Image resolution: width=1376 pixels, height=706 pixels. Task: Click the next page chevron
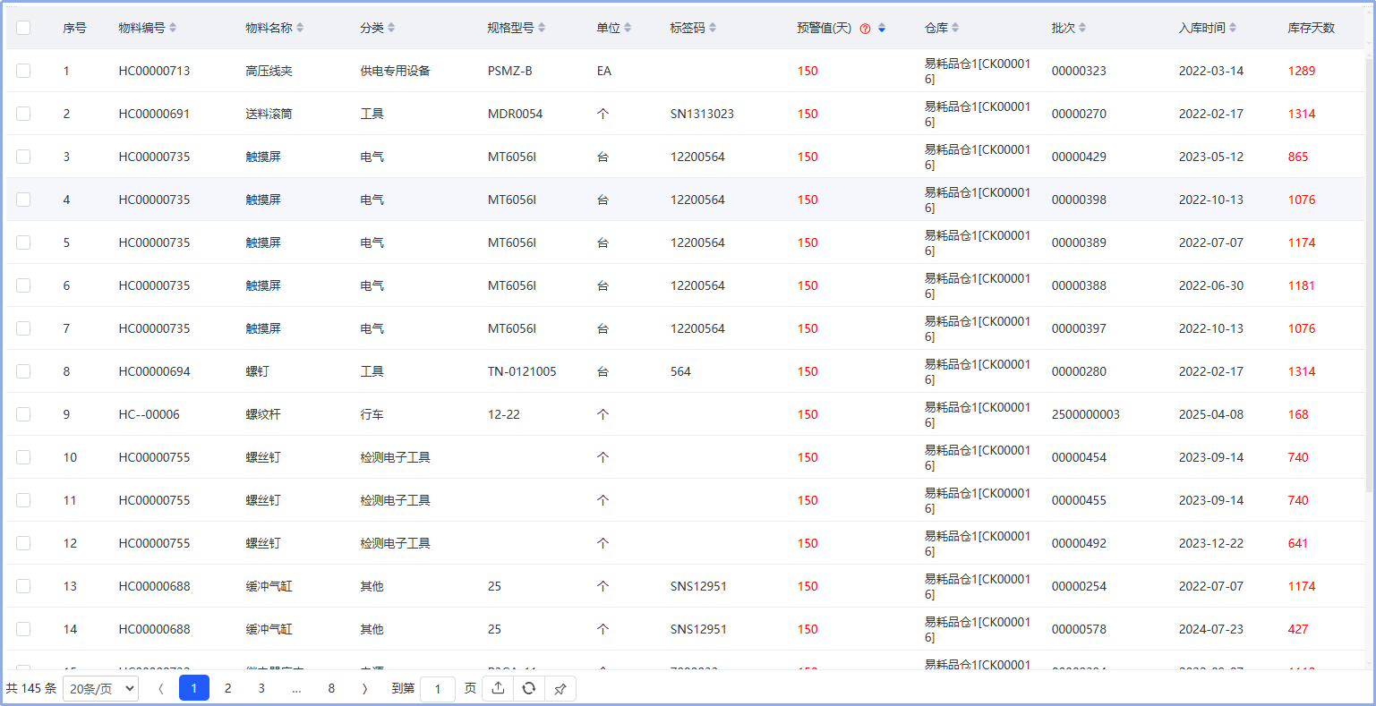[x=365, y=689]
